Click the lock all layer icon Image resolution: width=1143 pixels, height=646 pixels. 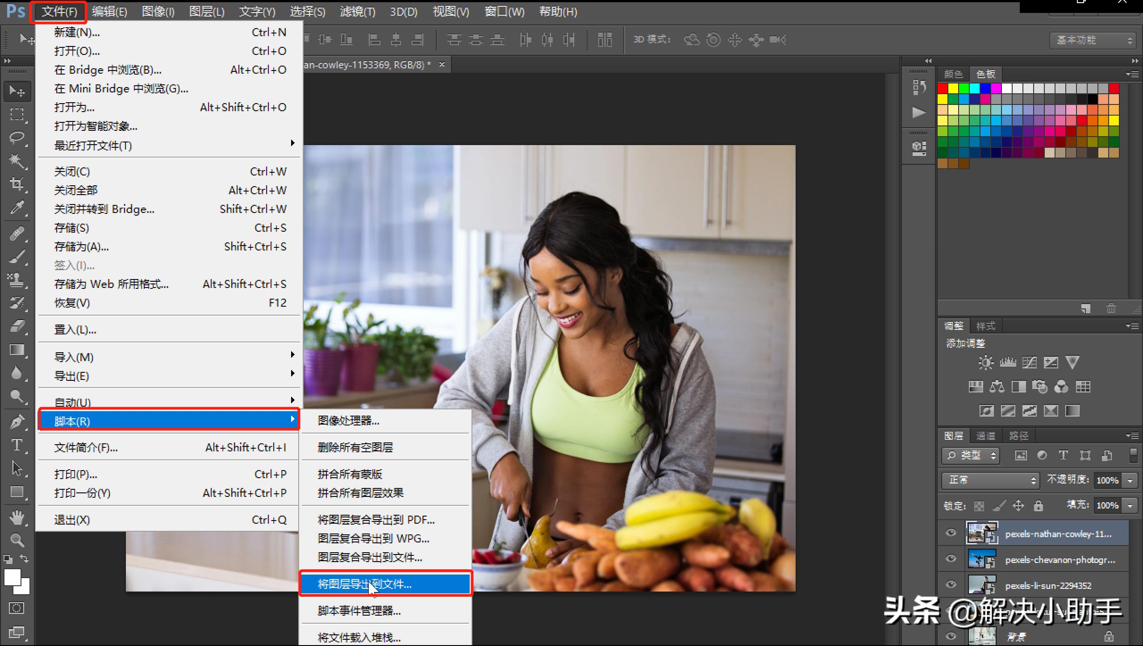pos(1038,506)
